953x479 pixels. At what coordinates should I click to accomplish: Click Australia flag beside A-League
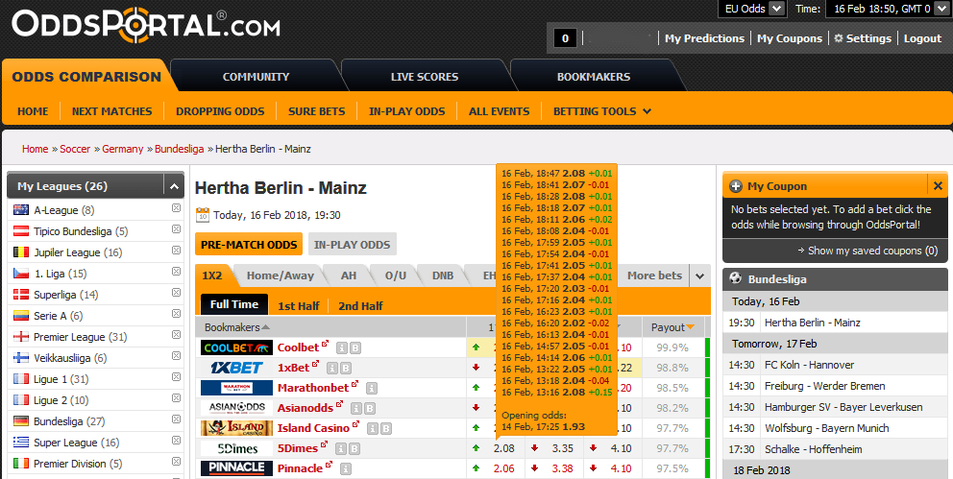click(21, 210)
